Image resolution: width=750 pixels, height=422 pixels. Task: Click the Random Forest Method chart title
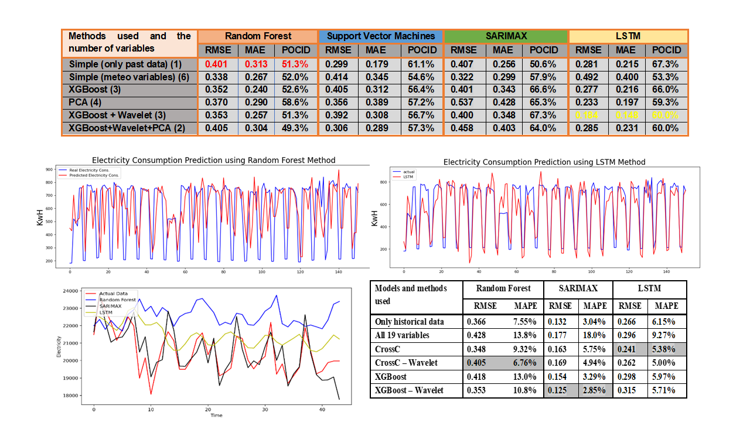[214, 160]
